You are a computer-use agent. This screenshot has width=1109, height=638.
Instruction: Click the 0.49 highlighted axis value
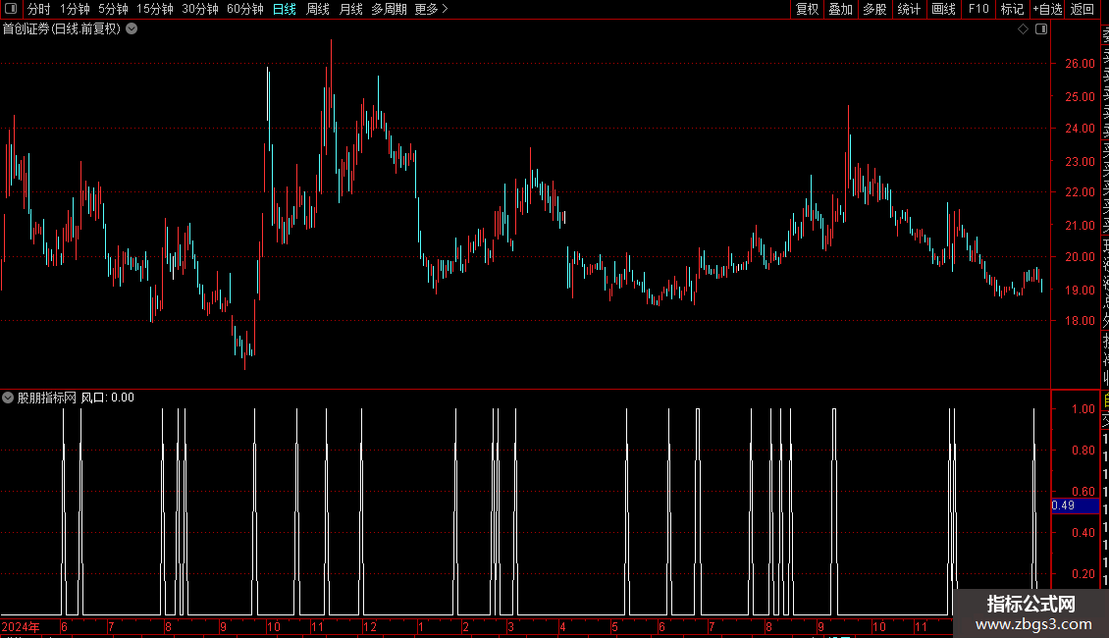1075,505
